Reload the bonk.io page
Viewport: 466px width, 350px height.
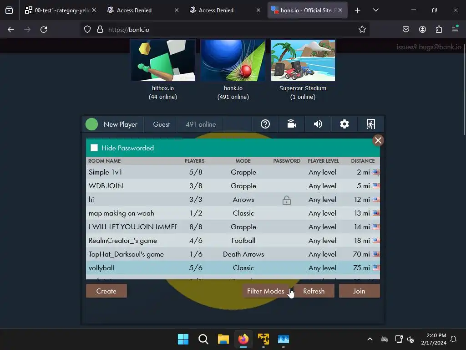(x=44, y=30)
